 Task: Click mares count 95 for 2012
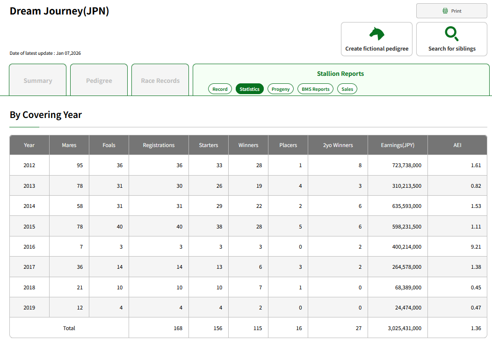tap(80, 165)
